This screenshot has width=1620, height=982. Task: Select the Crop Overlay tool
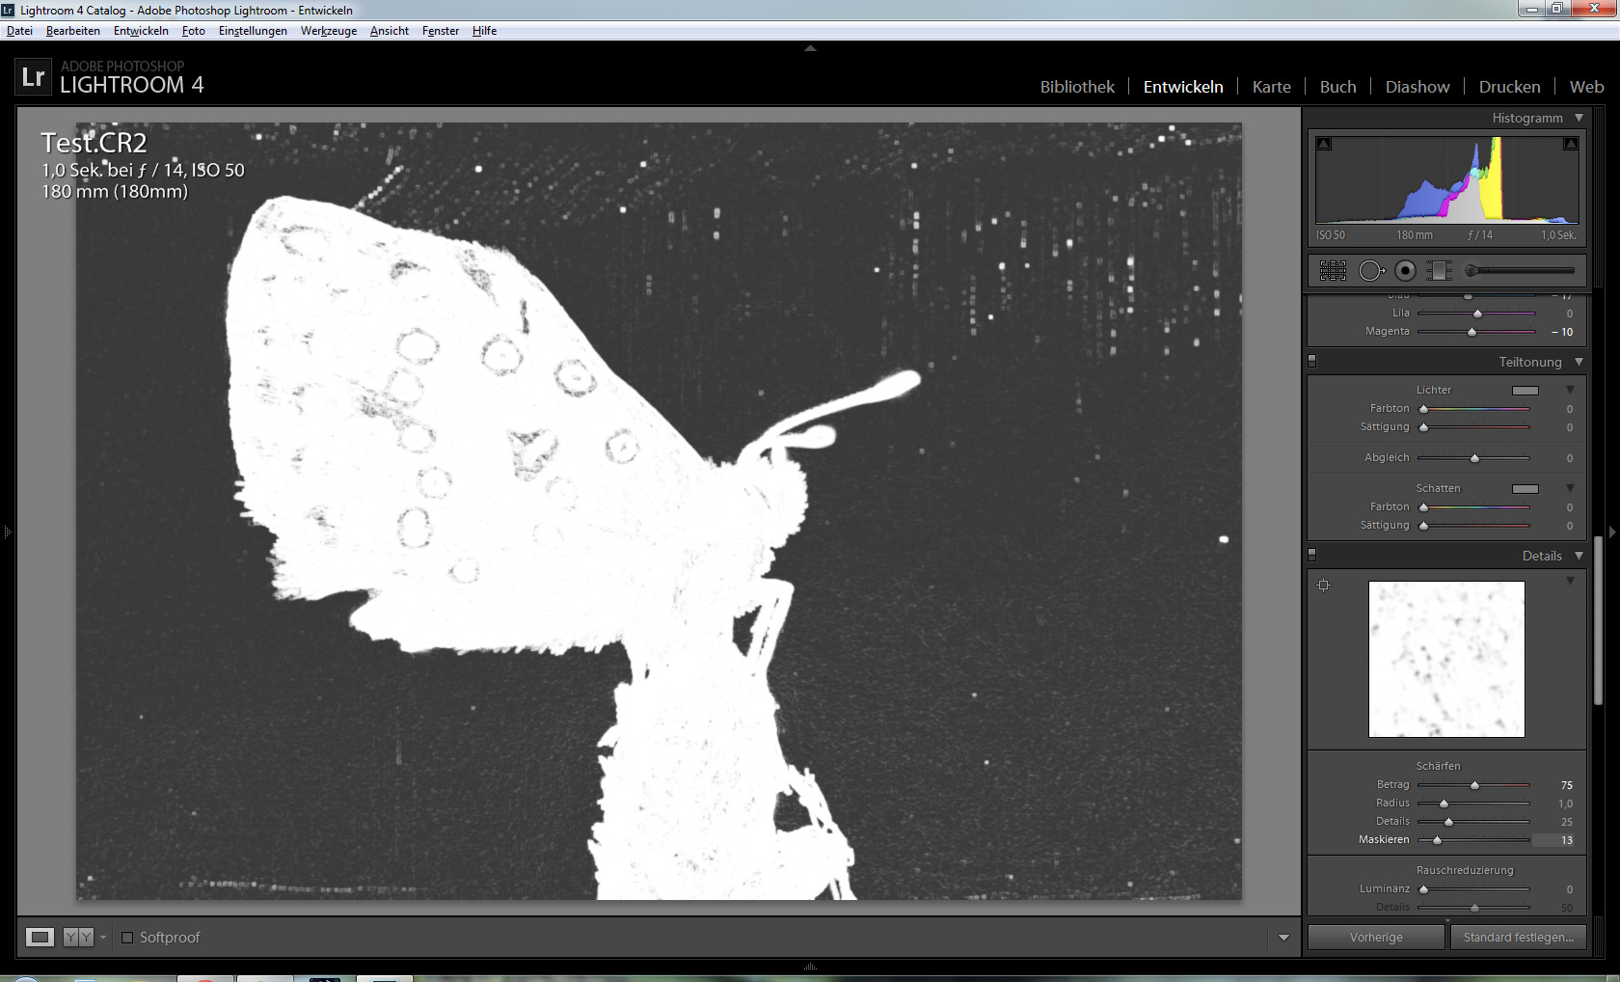[x=1333, y=271]
